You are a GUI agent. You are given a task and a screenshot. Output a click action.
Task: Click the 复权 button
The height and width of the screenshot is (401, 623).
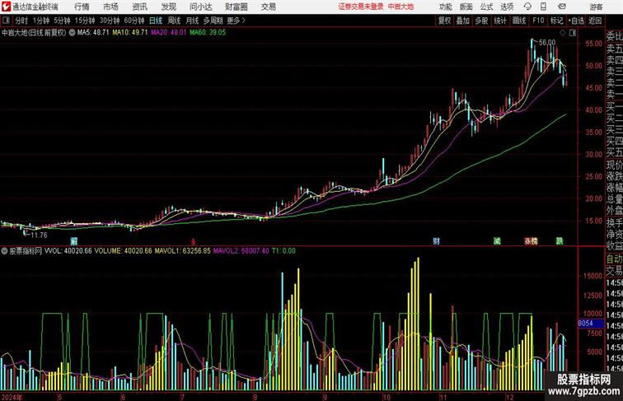pos(444,21)
